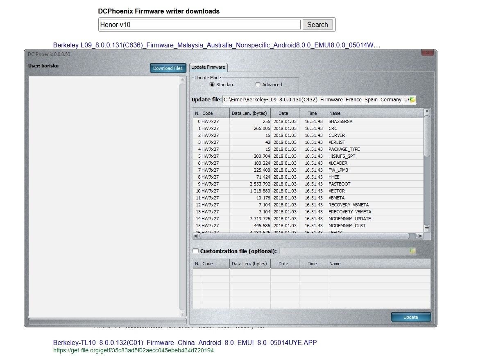Select the RECOVERY_VBMETA row
Screen dimensions: 487x356
tap(308, 205)
